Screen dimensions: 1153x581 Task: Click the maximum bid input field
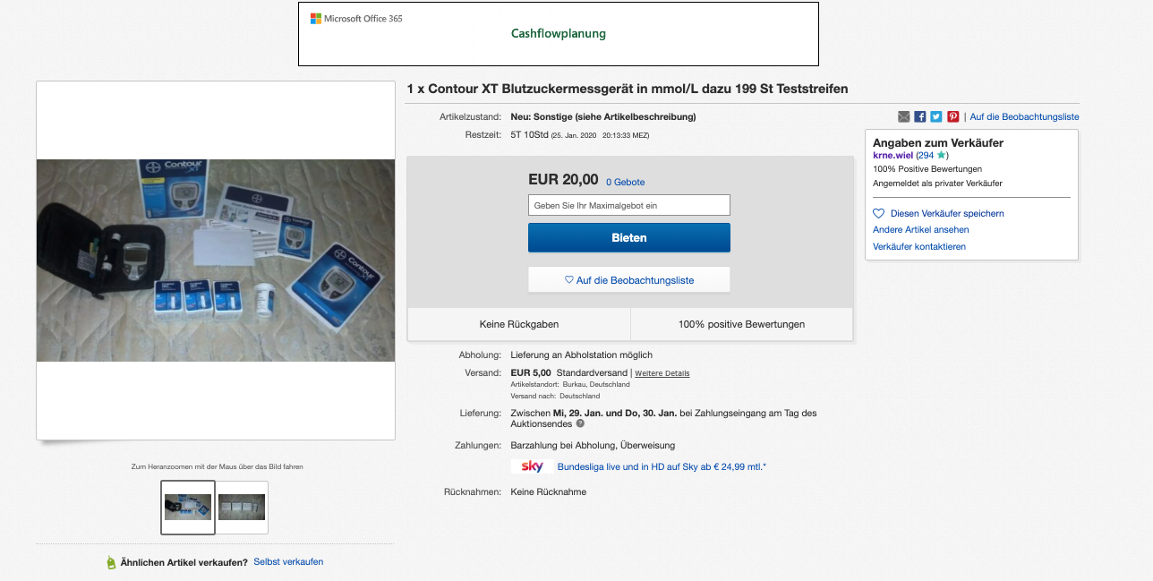[628, 205]
